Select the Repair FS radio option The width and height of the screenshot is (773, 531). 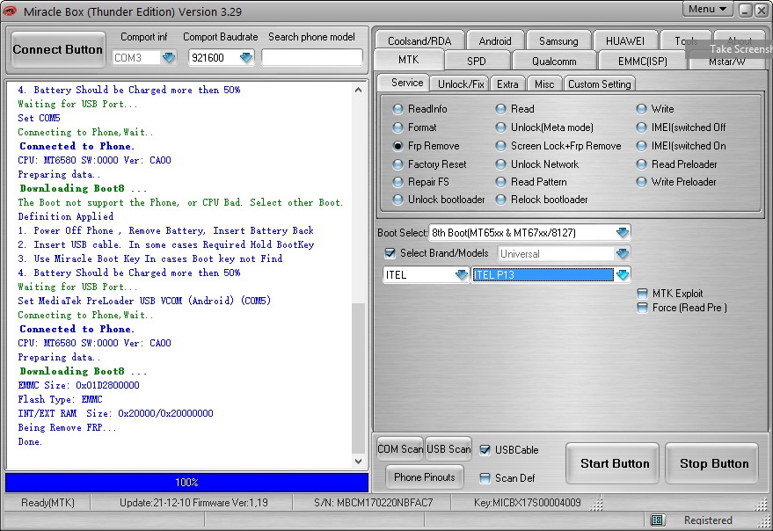click(x=397, y=182)
